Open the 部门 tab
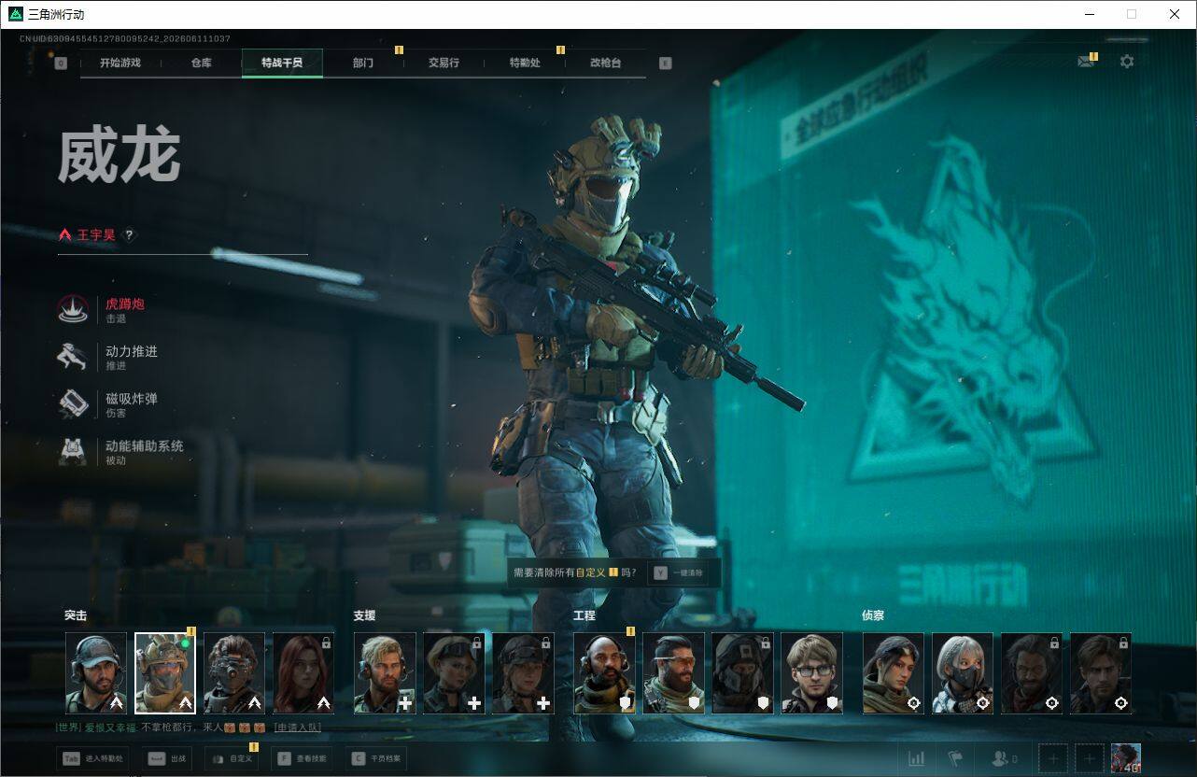Viewport: 1197px width, 777px height. point(363,63)
